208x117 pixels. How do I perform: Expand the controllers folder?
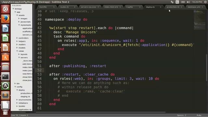tap(17, 38)
